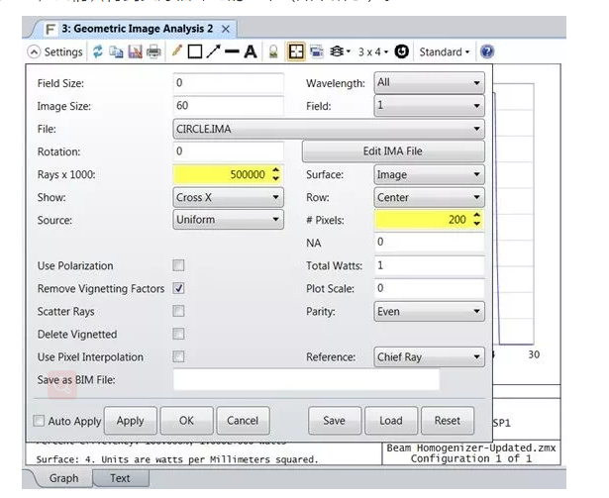Open the Surface dropdown
This screenshot has height=498, width=609.
click(x=429, y=175)
